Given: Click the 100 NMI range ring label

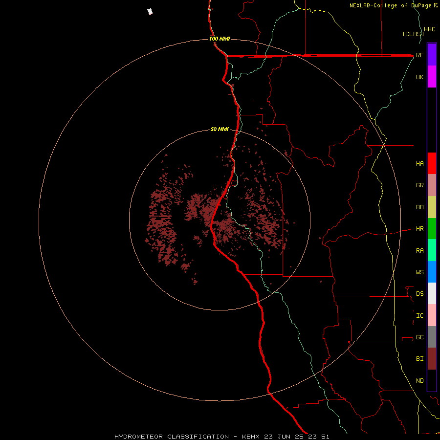Looking at the screenshot, I should [x=220, y=39].
